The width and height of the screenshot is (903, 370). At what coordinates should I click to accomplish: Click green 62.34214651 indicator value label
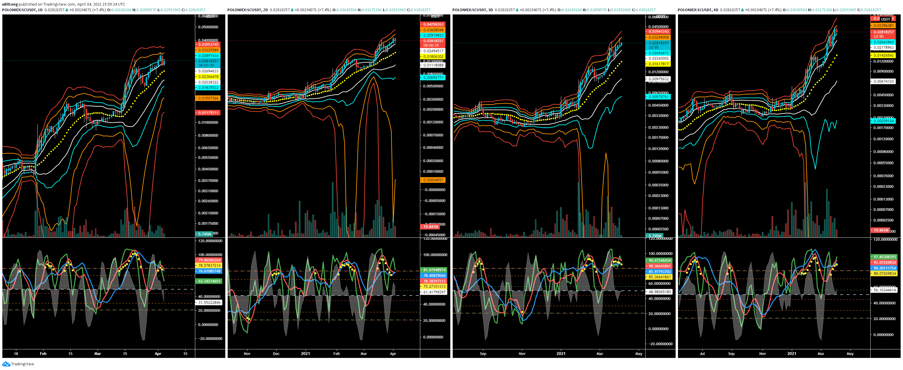tap(208, 281)
